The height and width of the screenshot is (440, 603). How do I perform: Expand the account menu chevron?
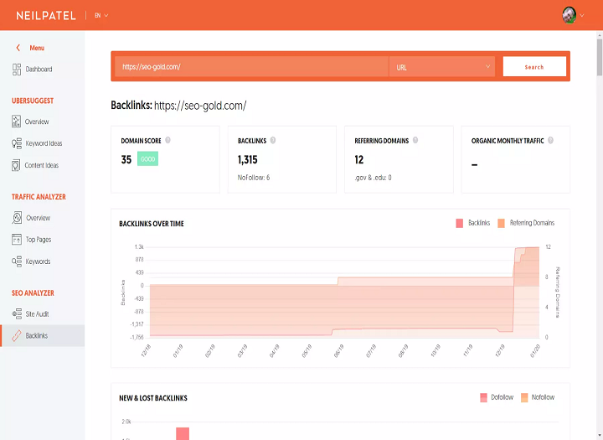tap(582, 15)
